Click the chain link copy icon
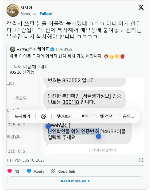154x192 pixels. (x=53, y=171)
